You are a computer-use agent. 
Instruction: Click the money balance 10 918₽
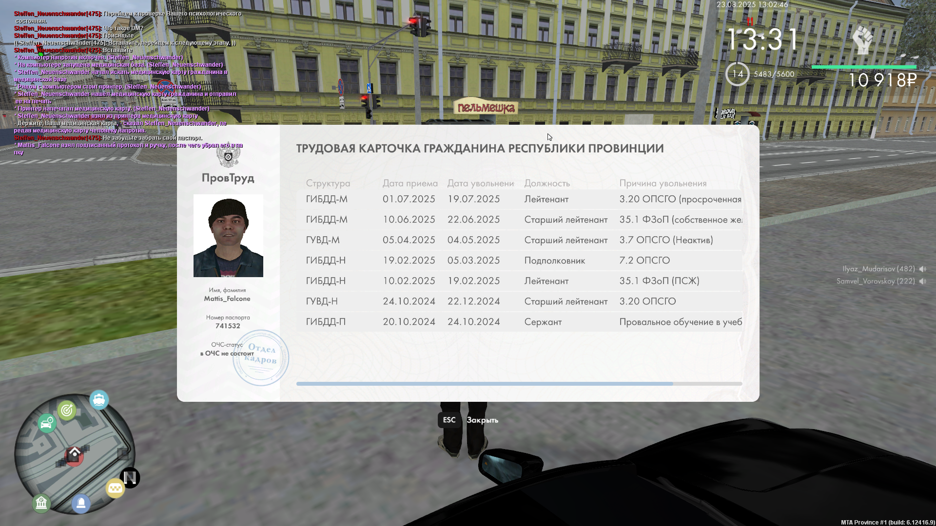(x=882, y=80)
